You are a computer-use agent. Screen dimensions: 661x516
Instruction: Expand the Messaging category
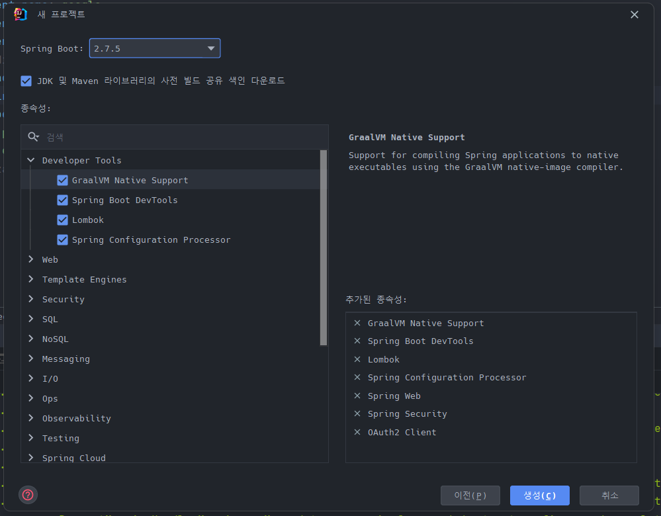31,359
